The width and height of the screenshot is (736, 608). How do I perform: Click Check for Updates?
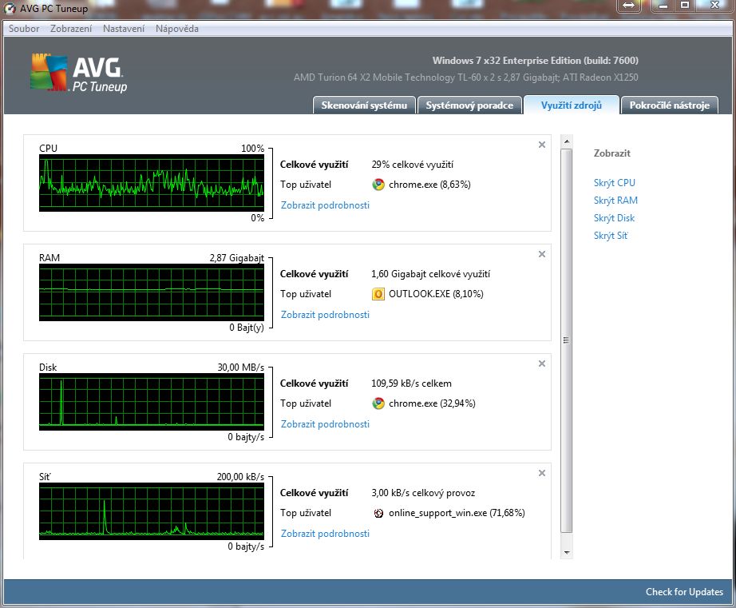point(684,592)
